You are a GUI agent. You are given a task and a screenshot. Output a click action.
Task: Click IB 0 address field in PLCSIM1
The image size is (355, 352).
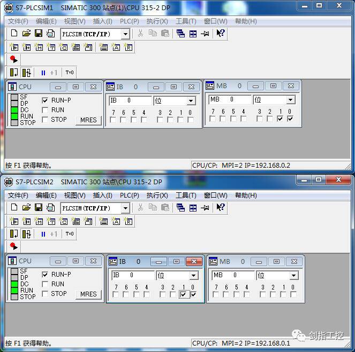coord(130,101)
